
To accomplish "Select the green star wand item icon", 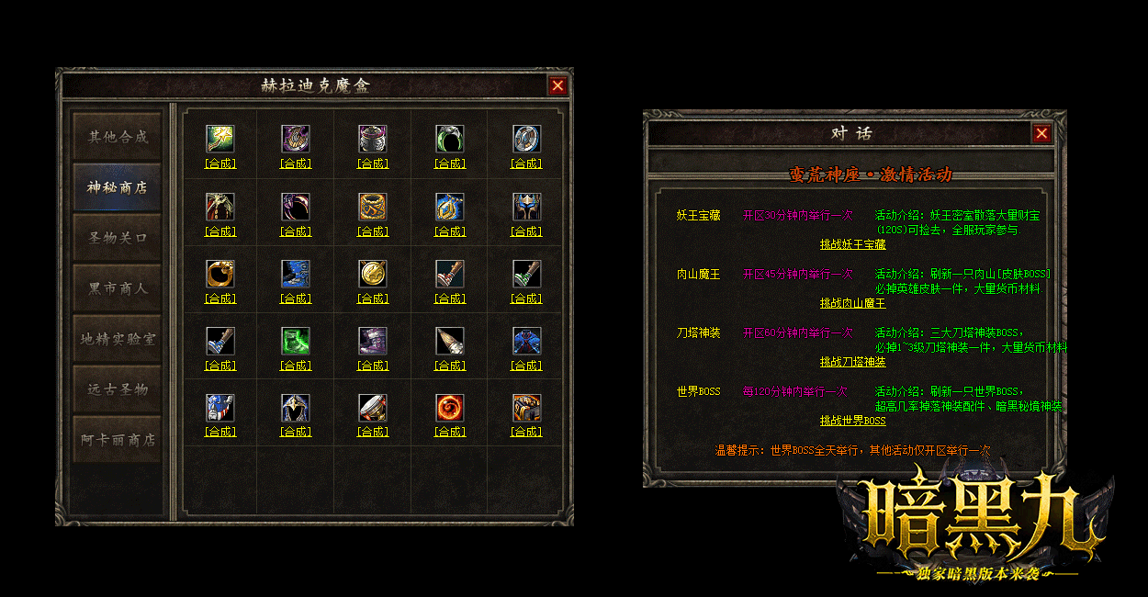I will [x=219, y=140].
